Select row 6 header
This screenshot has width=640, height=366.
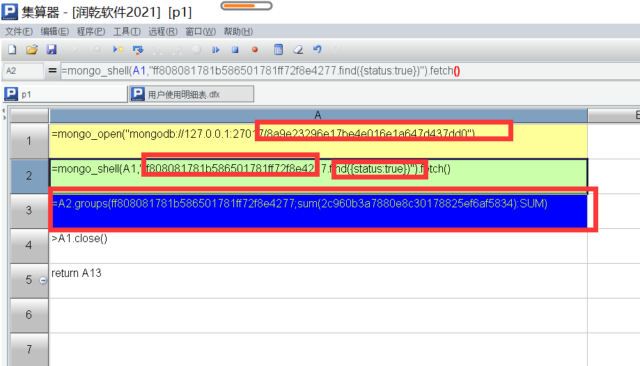tap(29, 315)
